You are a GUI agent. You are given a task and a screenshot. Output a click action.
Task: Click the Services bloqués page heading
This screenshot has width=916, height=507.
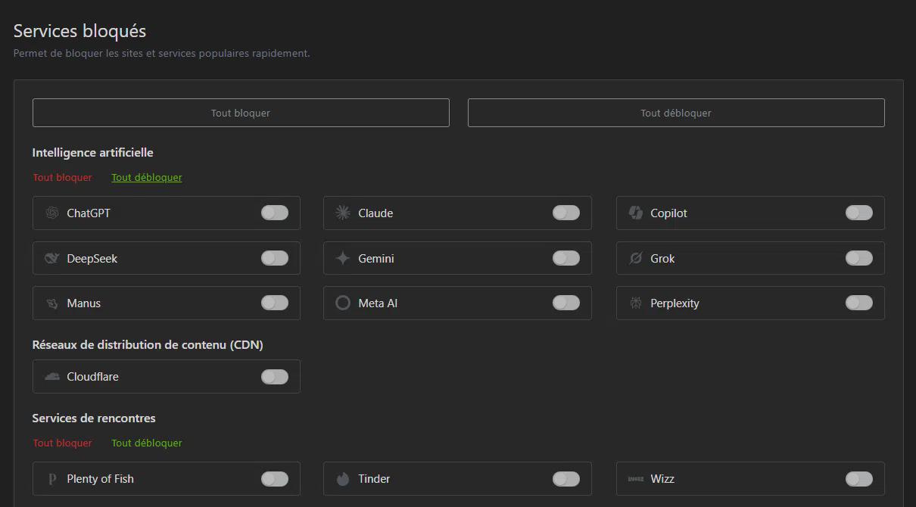point(79,31)
